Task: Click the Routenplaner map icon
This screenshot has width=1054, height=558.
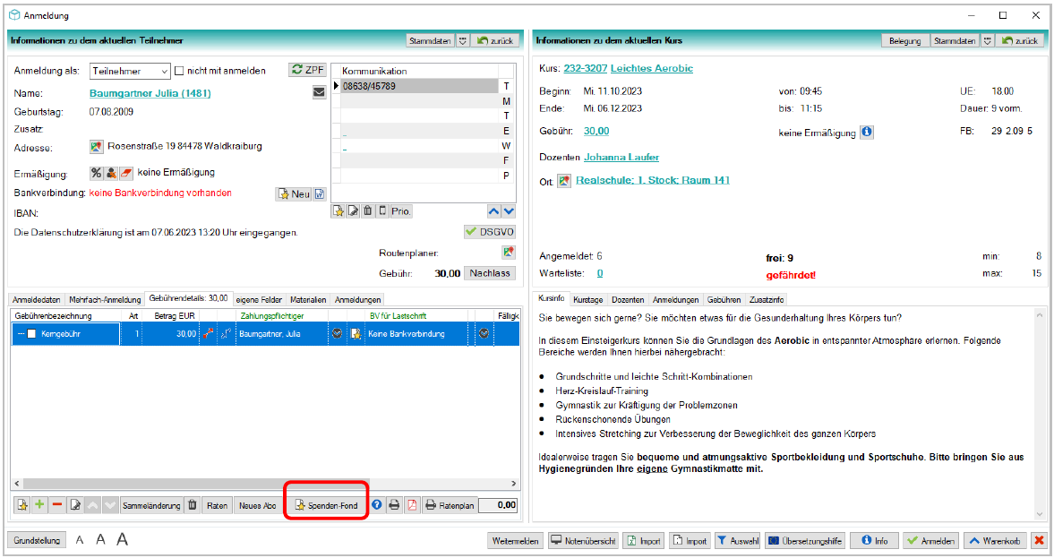Action: [x=508, y=252]
